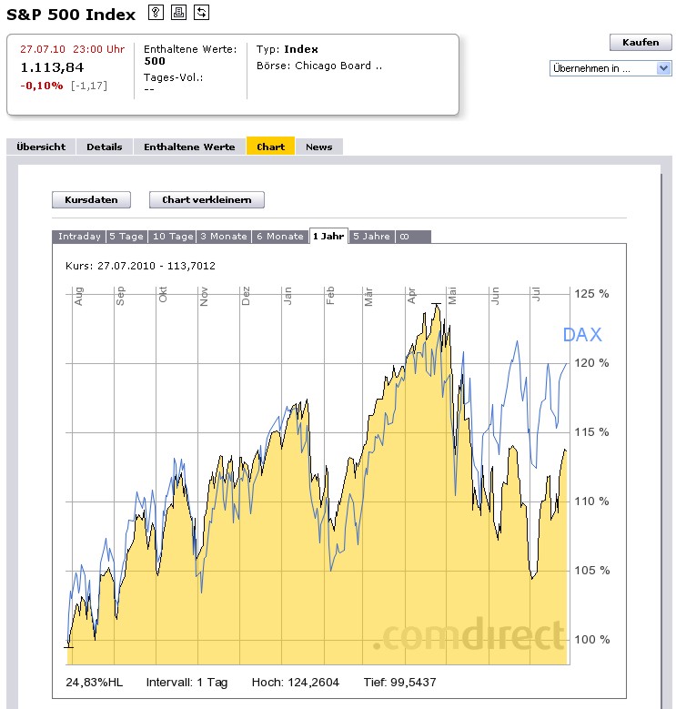Switch to the Übersicht tab
Screen dimensions: 676x709
click(41, 147)
